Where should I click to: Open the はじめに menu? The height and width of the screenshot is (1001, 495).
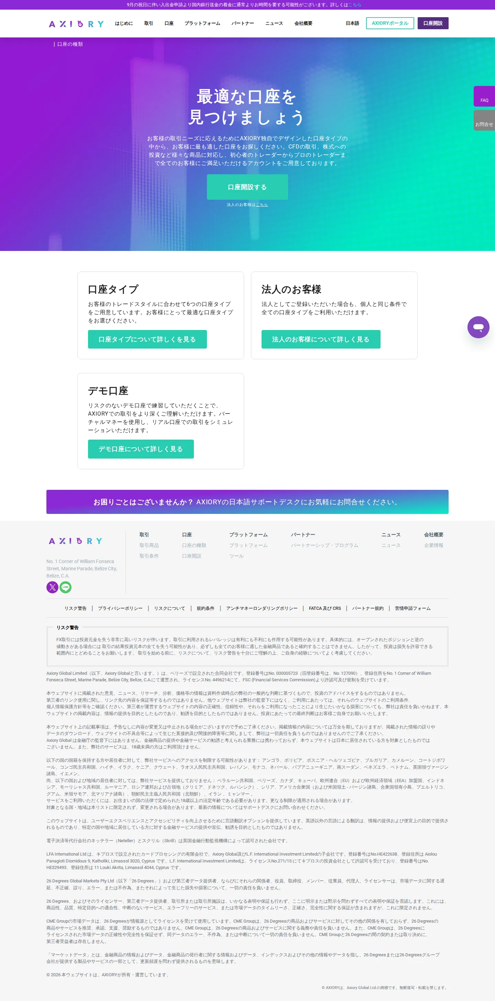[x=124, y=23]
